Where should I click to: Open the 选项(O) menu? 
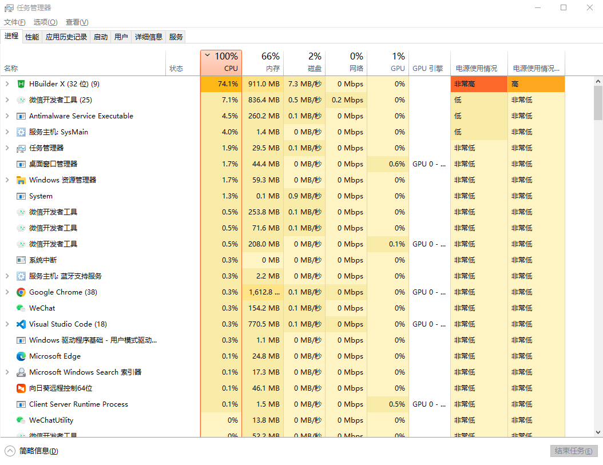pyautogui.click(x=45, y=22)
